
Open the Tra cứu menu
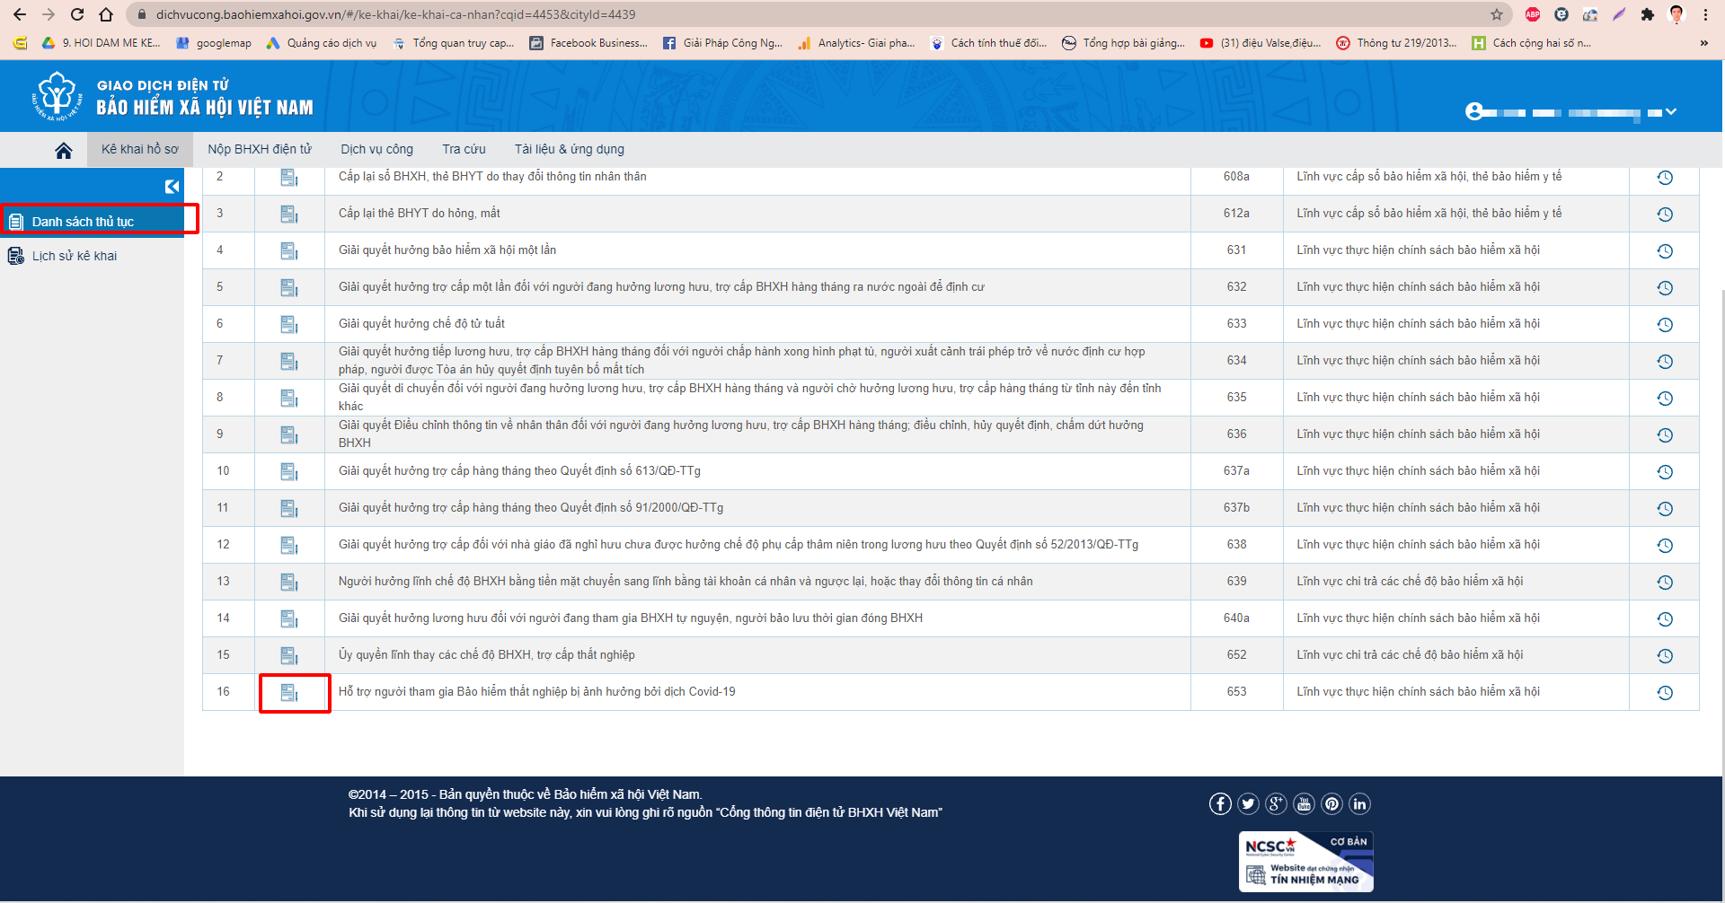[464, 150]
